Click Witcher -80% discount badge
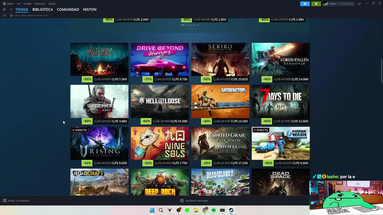Image resolution: width=383 pixels, height=215 pixels. 87,121
